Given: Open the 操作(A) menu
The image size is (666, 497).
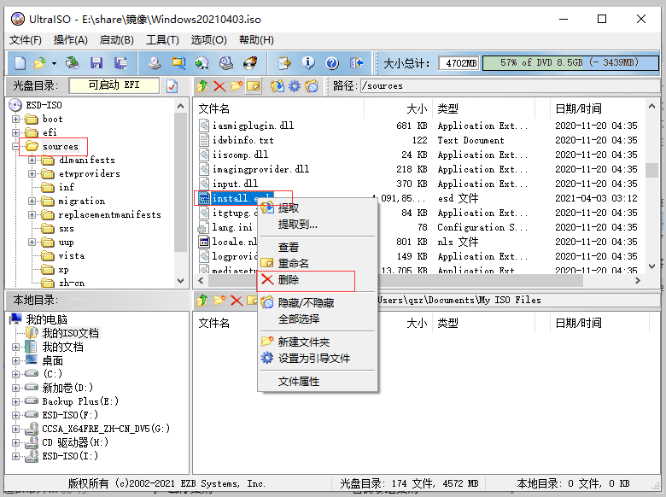Looking at the screenshot, I should [x=71, y=40].
